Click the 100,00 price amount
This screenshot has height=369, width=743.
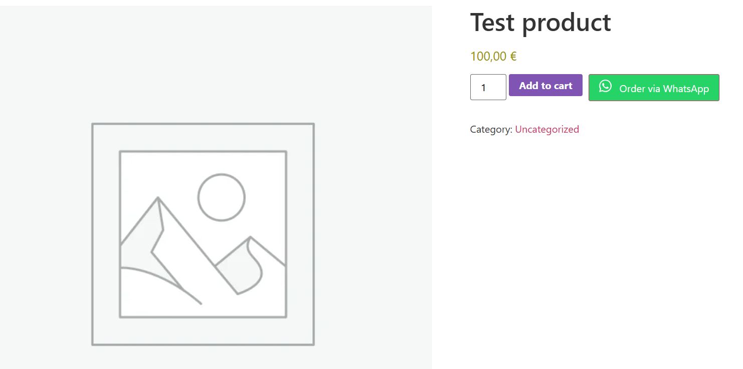tap(488, 57)
